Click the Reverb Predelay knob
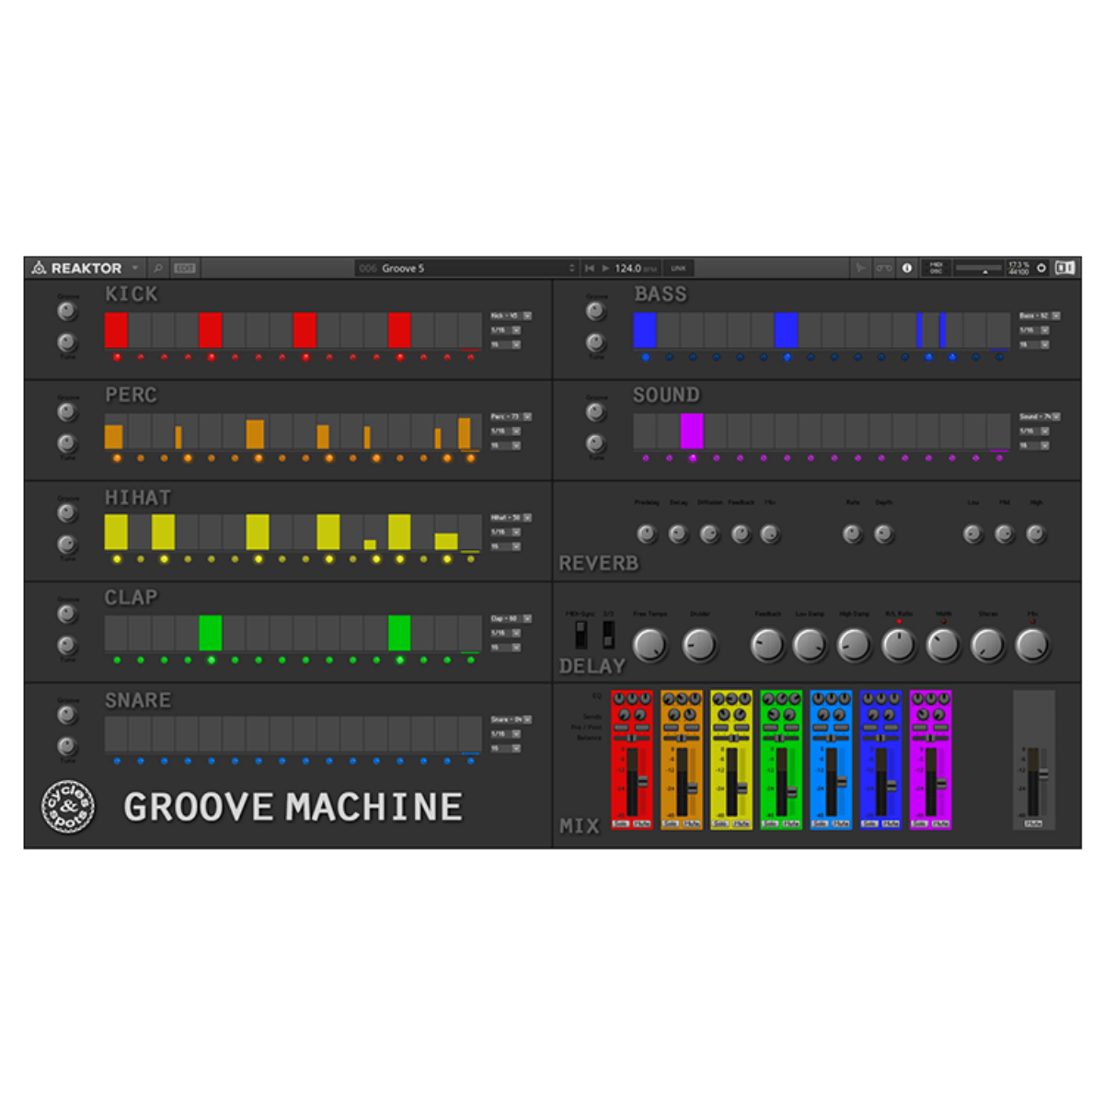This screenshot has width=1104, height=1104. [x=647, y=534]
